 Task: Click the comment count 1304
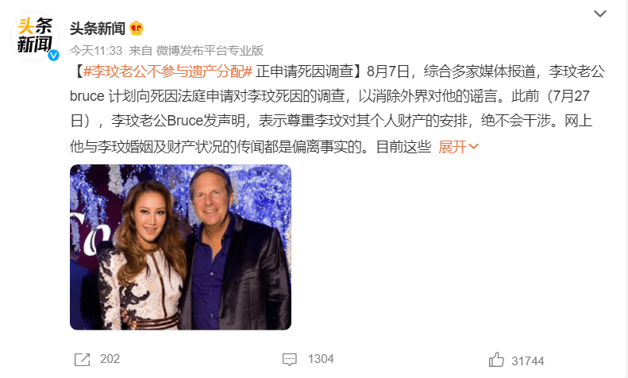click(x=321, y=359)
